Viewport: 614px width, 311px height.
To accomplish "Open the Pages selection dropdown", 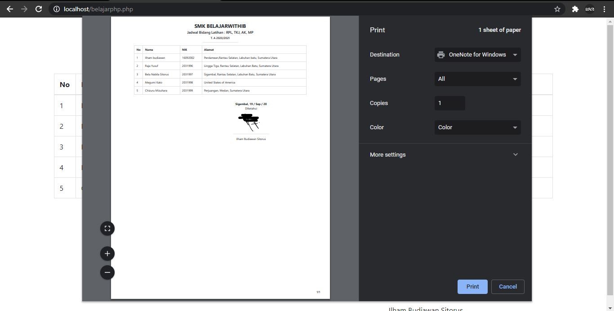I will tap(477, 79).
